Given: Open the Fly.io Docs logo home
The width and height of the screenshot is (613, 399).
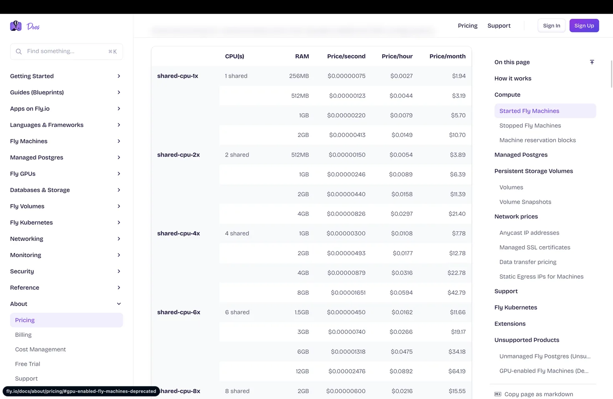Looking at the screenshot, I should 25,26.
